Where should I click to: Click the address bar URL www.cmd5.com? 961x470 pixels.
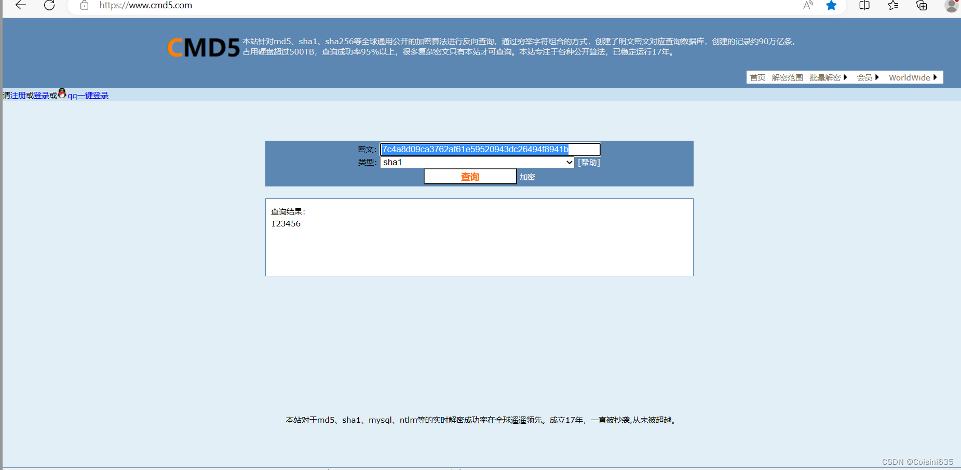click(x=146, y=5)
